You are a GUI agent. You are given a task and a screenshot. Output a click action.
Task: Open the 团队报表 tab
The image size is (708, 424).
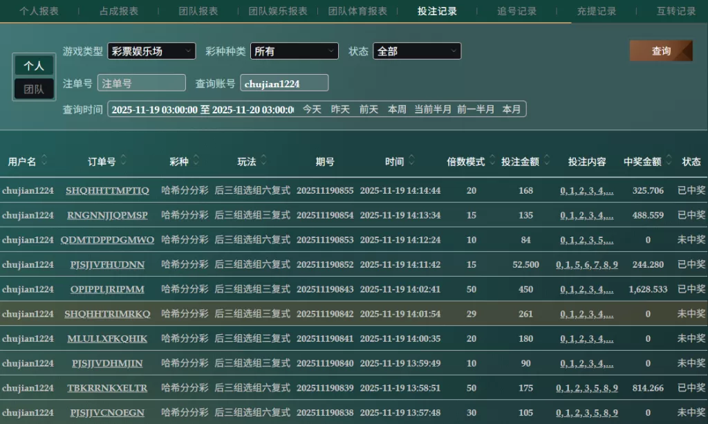tap(198, 11)
